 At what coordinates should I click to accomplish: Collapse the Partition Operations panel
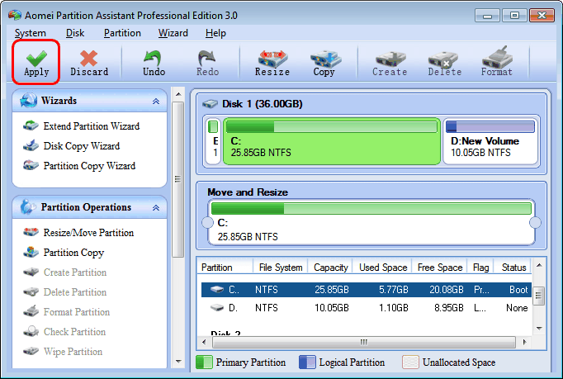156,207
